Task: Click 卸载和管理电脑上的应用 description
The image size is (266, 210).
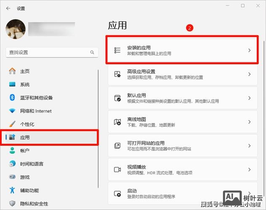Action: [149, 54]
